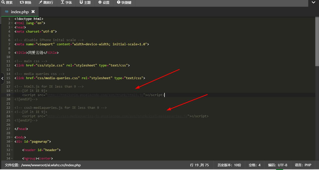Click the <![endif]--> text on line 20
Screen dimensions: 319x170
[26, 99]
